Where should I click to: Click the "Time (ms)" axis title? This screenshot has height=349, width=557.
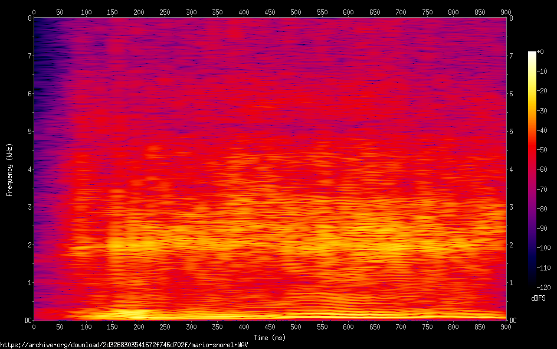(270, 338)
